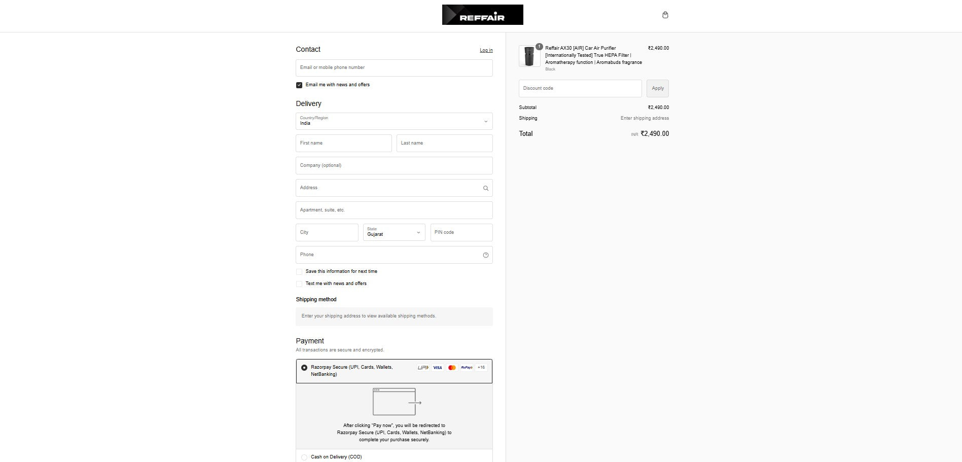Uncheck 'Email me with news and offers'
Image resolution: width=962 pixels, height=462 pixels.
[x=299, y=85]
